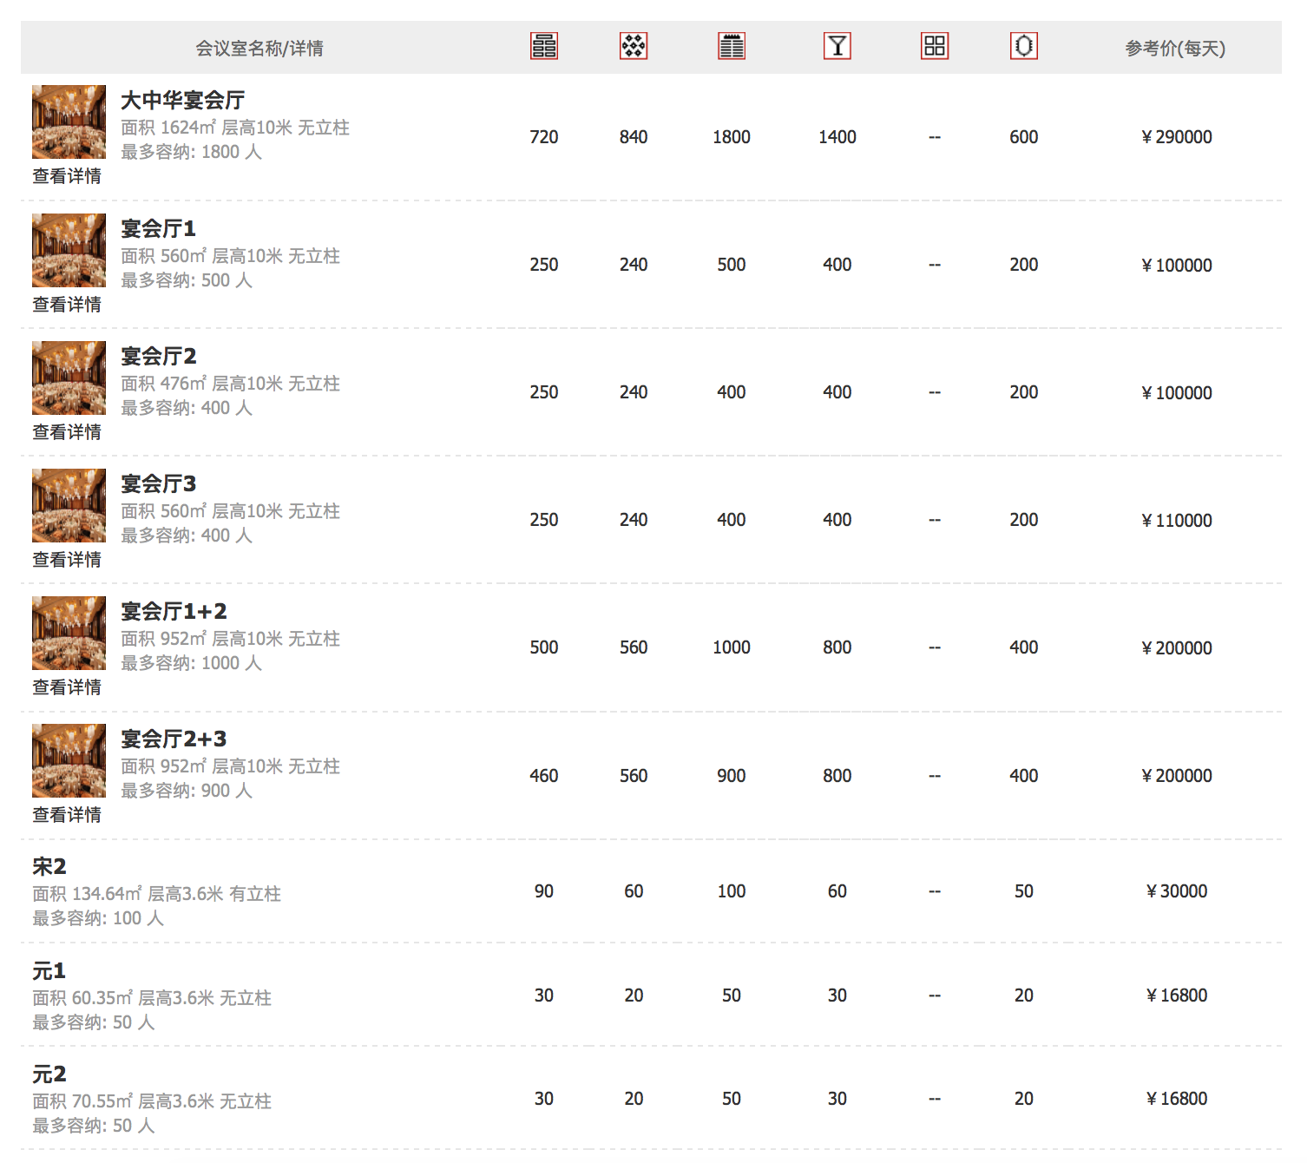Click the 宴会厅2+3 photo thumbnail
Image resolution: width=1307 pixels, height=1163 pixels.
(x=69, y=760)
